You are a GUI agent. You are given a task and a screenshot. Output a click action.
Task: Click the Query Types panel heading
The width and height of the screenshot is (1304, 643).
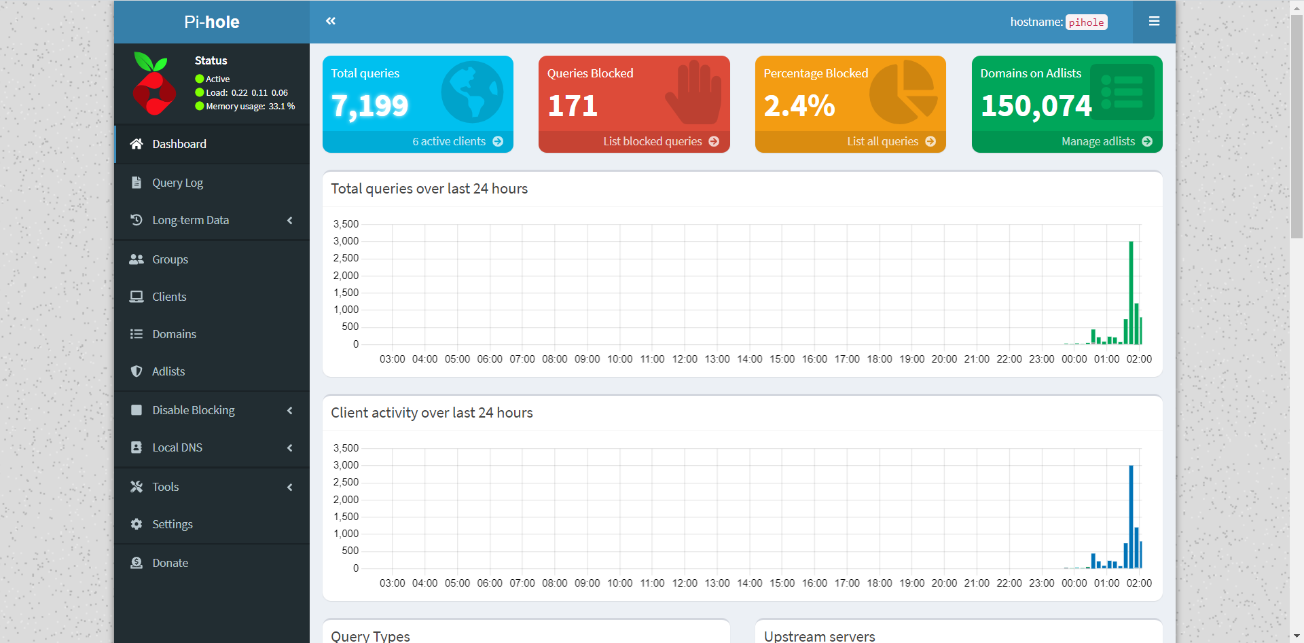(371, 636)
